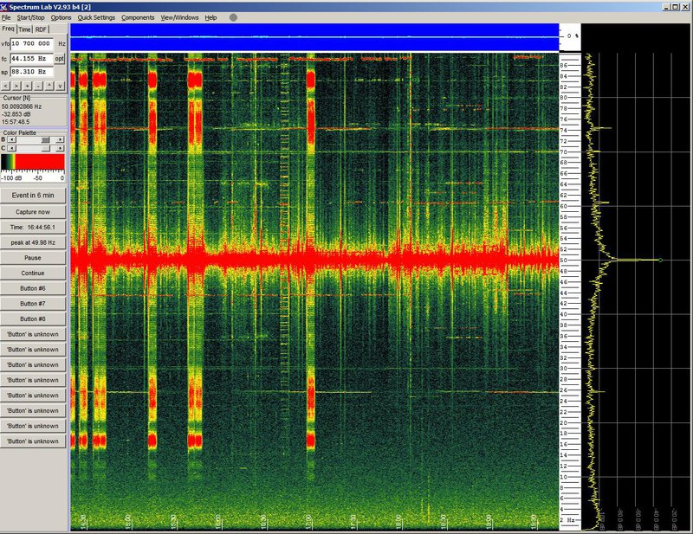Click the plus zoom-in frequency button

(x=29, y=86)
